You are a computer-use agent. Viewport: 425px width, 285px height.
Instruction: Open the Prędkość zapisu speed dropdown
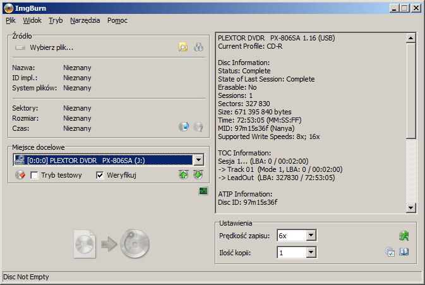[311, 235]
